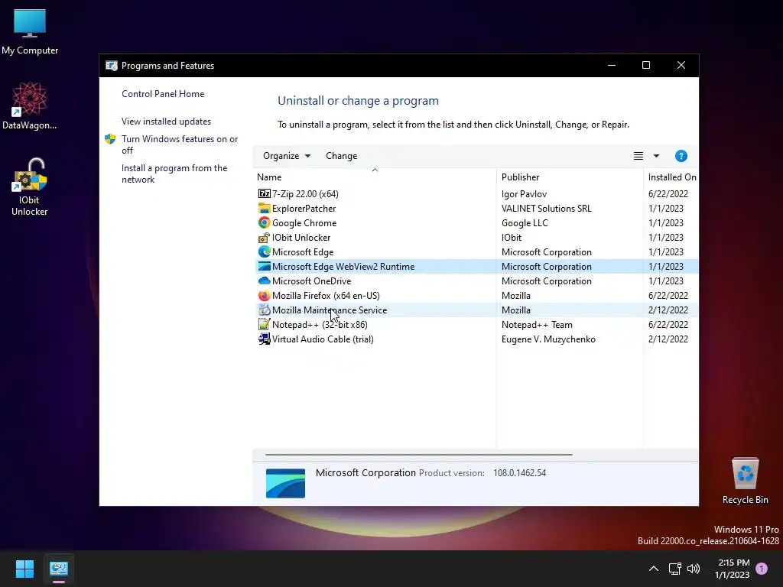Open Install a program from the network
Viewport: 783px width, 587px height.
[174, 174]
